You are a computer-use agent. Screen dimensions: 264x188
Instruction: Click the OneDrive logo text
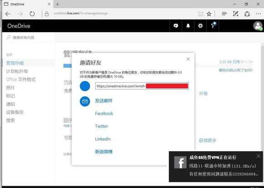pos(19,26)
